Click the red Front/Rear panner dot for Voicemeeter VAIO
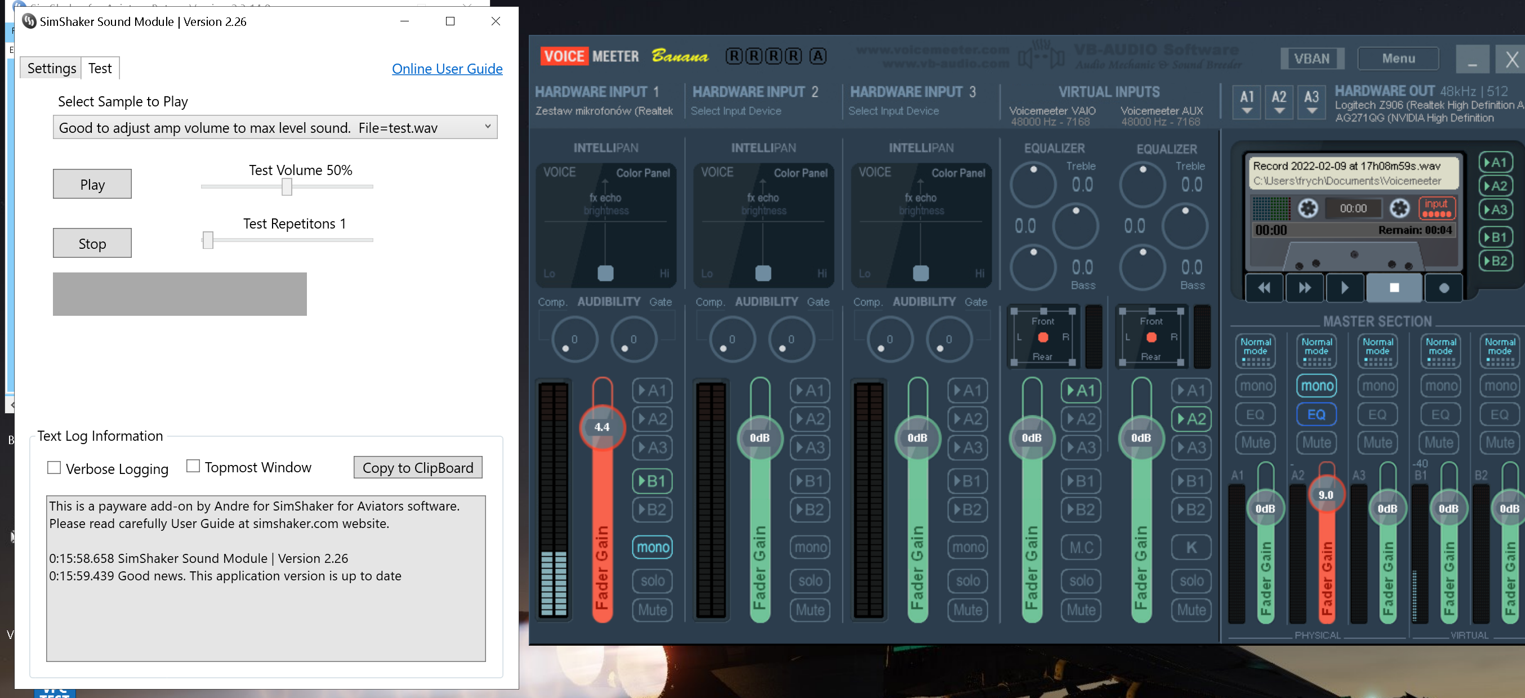Image resolution: width=1525 pixels, height=698 pixels. 1043,337
